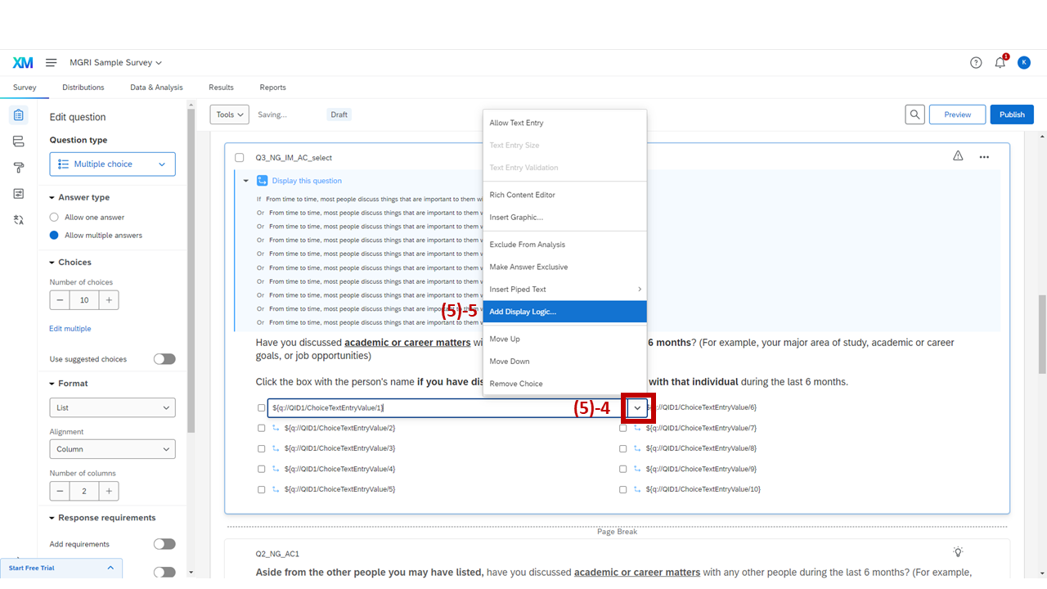This screenshot has height=589, width=1047.
Task: Open the Question type Multiple choice dropdown
Action: point(112,164)
